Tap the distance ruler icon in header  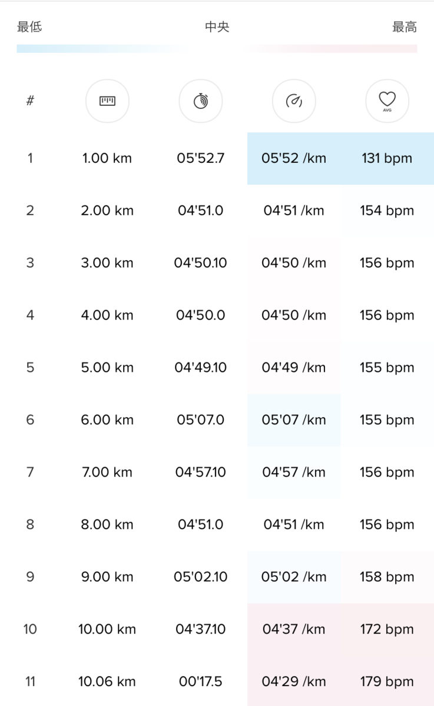pyautogui.click(x=107, y=101)
